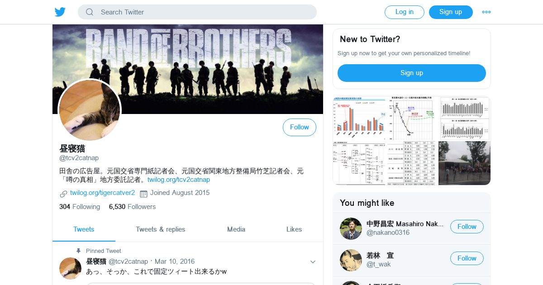This screenshot has width=543, height=285.
Task: Follow 中野昌宏 Masahiro Nakano
Action: click(467, 227)
